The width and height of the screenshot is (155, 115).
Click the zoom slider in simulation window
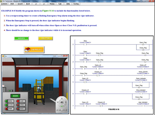[62, 110]
